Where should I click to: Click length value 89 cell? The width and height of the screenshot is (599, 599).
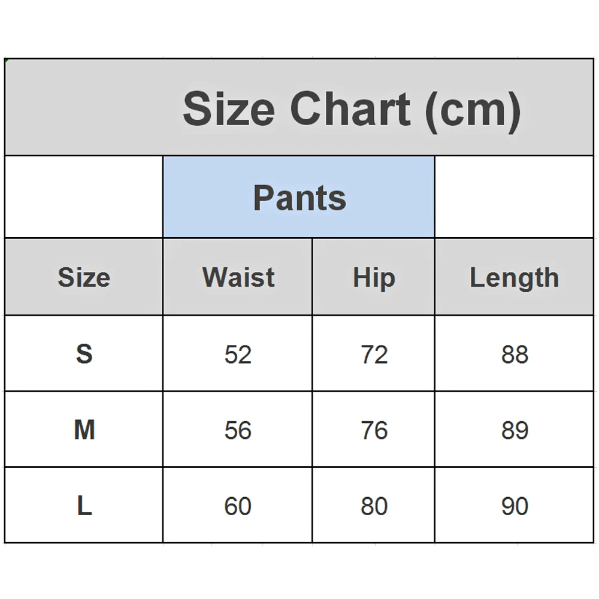coord(514,429)
